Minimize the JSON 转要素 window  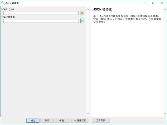pyautogui.click(x=144, y=3)
